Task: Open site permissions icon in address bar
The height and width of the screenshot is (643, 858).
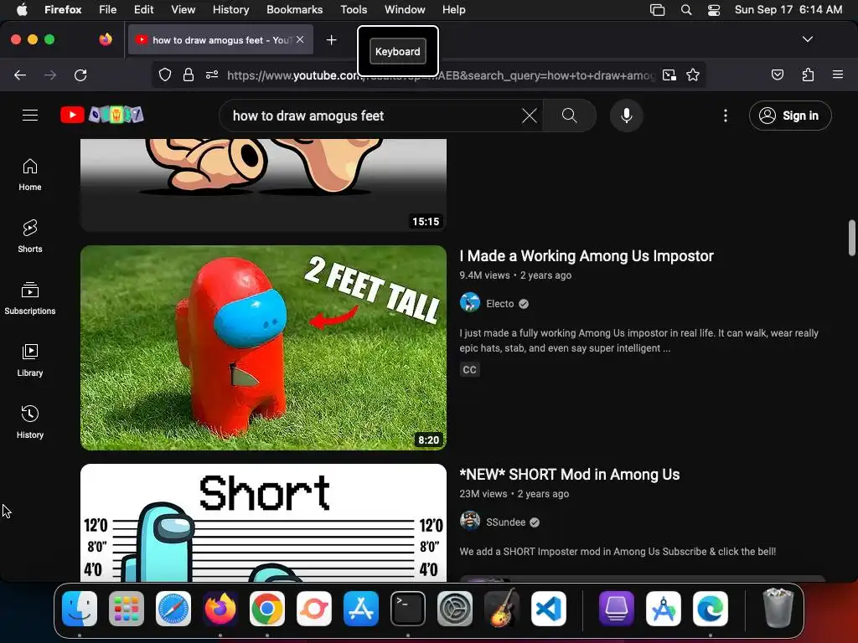Action: click(212, 75)
